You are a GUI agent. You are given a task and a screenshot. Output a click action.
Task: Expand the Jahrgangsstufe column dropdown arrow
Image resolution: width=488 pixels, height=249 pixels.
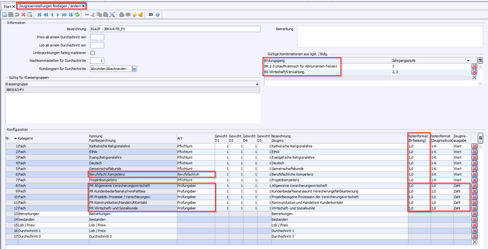tap(468, 61)
